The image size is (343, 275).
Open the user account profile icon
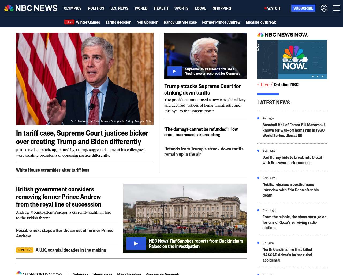324,8
